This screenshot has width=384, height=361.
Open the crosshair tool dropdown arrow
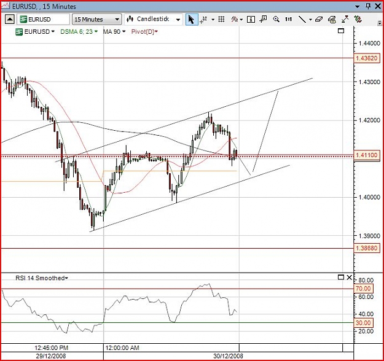tap(213, 20)
